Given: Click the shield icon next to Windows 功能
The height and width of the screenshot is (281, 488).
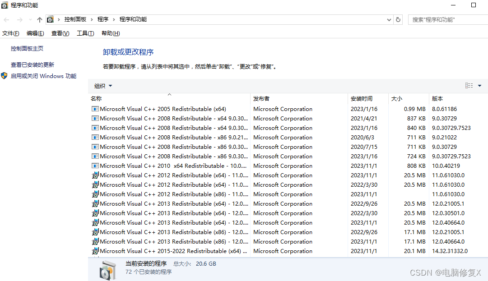Looking at the screenshot, I should point(5,75).
